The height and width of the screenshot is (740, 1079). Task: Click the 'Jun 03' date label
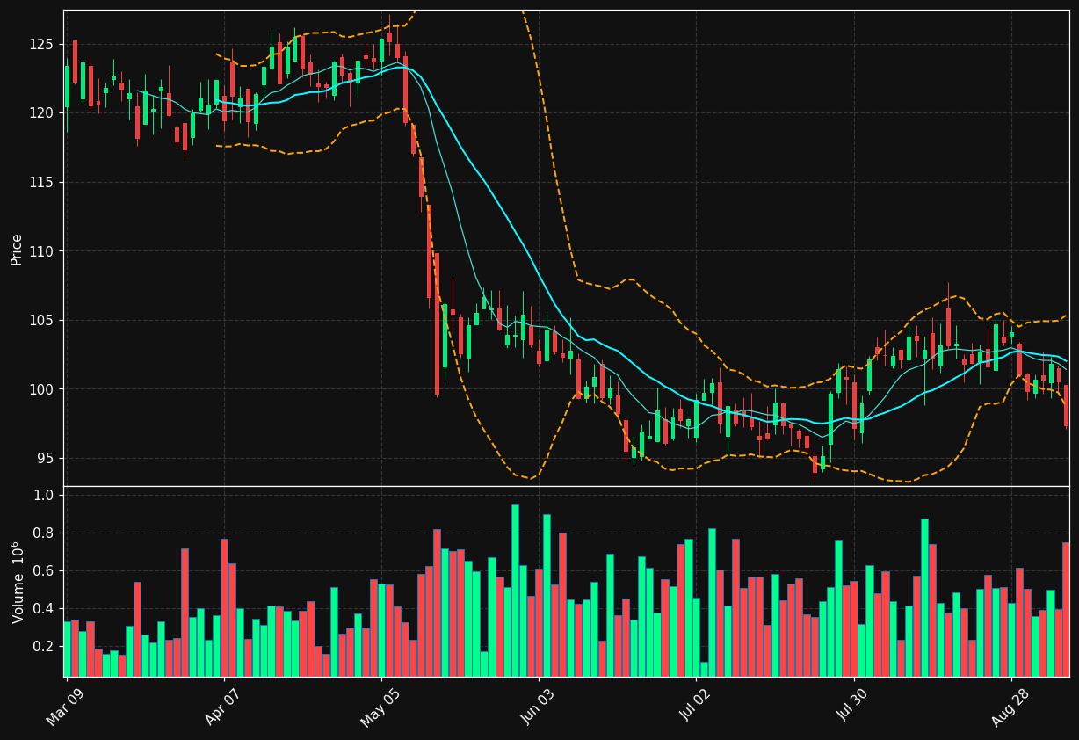(536, 707)
